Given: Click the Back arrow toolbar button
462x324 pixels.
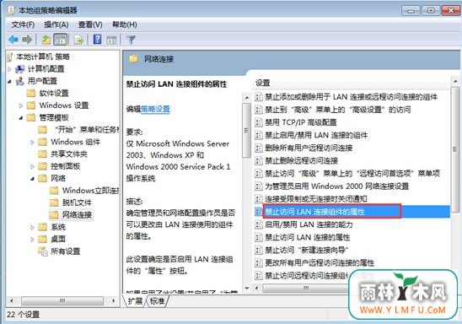Looking at the screenshot, I should 13,39.
